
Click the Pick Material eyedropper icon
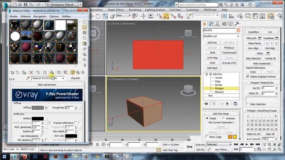pos(28,78)
